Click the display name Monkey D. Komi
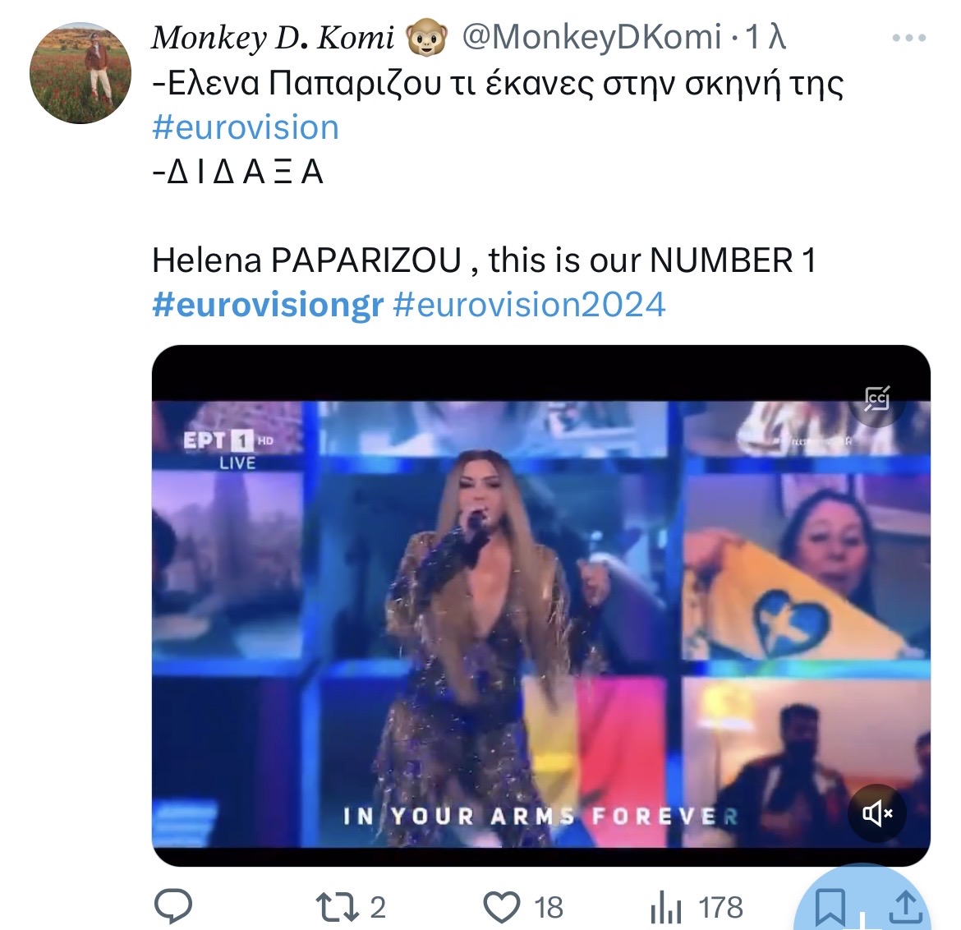Screen dimensions: 961x930 click(x=273, y=38)
